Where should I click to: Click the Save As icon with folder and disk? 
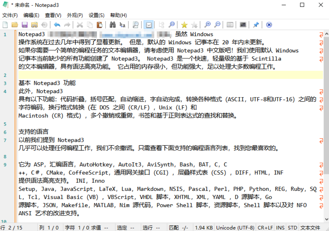pos(34,25)
